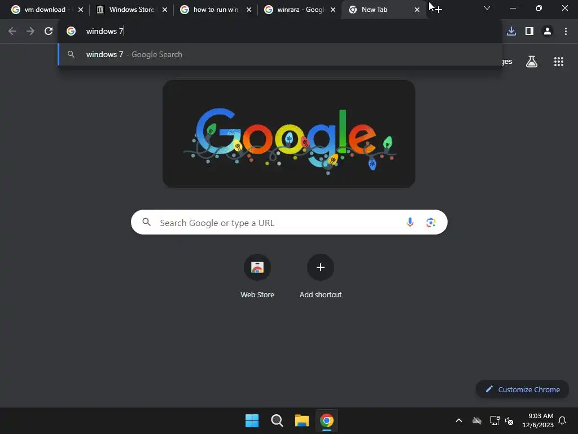Search by image with the Google Lens icon
This screenshot has width=578, height=434.
(x=431, y=222)
